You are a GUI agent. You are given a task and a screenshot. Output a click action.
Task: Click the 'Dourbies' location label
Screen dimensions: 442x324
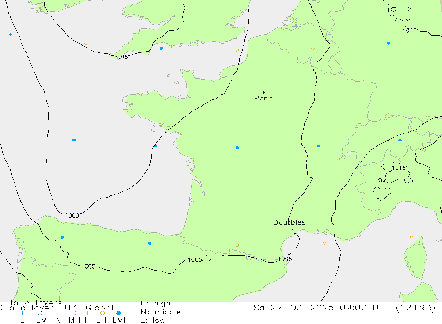290,222
